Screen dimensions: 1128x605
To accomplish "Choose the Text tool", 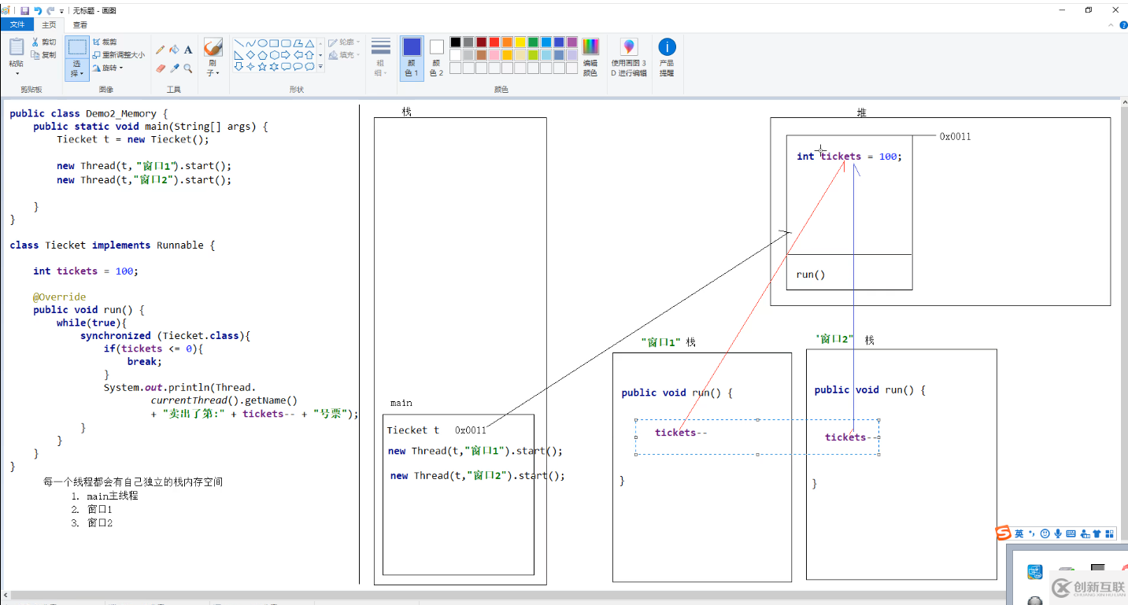I will click(x=188, y=50).
